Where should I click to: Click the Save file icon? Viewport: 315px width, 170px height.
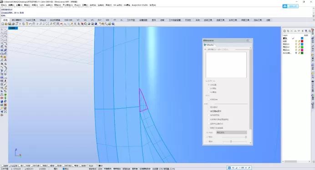(x=10, y=24)
